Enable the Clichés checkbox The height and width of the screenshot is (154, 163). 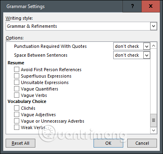[x=16, y=108]
